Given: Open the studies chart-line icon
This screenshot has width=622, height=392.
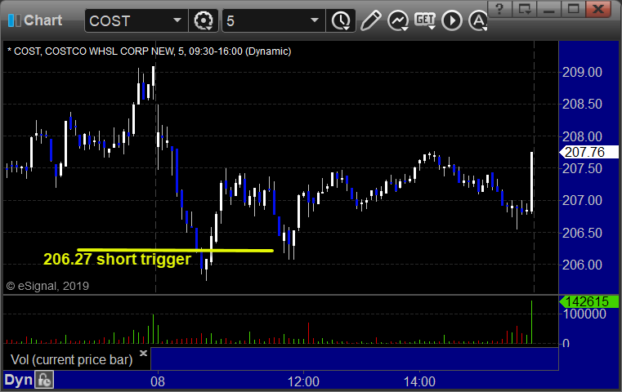Looking at the screenshot, I should [398, 20].
